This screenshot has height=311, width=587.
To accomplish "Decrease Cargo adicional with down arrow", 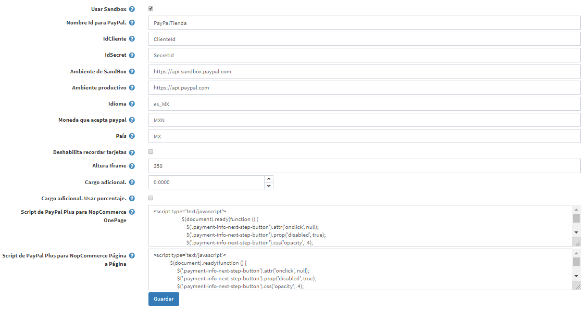I will tap(269, 186).
